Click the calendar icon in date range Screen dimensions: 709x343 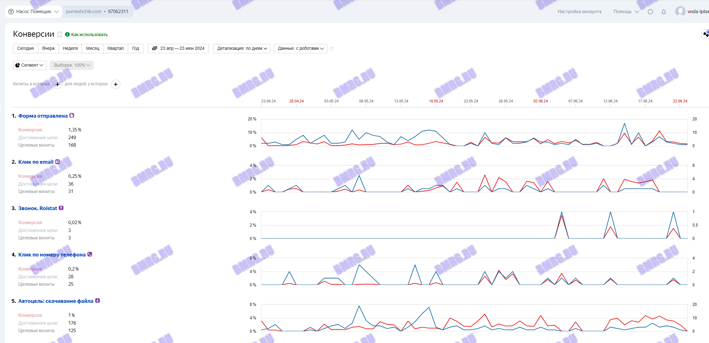pyautogui.click(x=154, y=48)
